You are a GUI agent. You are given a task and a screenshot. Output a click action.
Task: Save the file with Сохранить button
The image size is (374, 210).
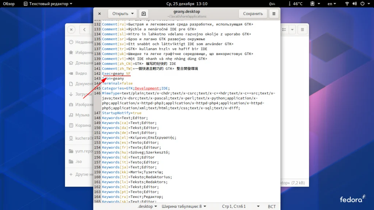pyautogui.click(x=253, y=13)
